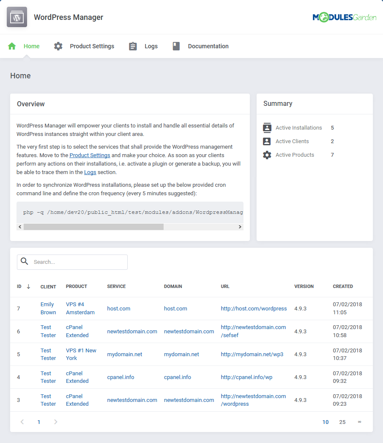The width and height of the screenshot is (383, 443).
Task: Click the Active Products count 7
Action: pos(332,155)
